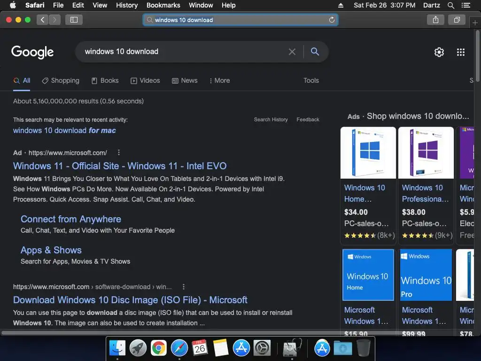The height and width of the screenshot is (361, 481).
Task: Launch Google Chrome from the Dock
Action: [159, 348]
